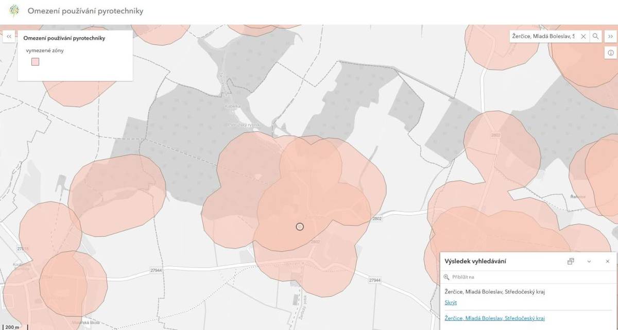Image resolution: width=618 pixels, height=330 pixels.
Task: Close the search result popup
Action: click(607, 262)
